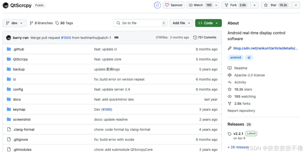304x153 pixels.
Task: Click the file icon for .clang-format
Action: coord(9,129)
